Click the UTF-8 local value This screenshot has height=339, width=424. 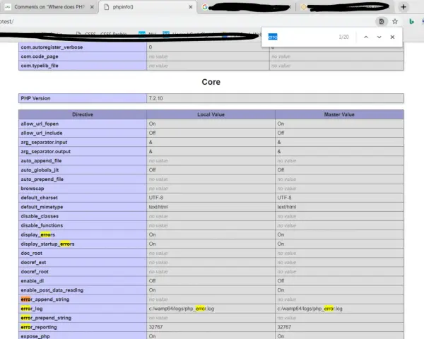click(155, 198)
